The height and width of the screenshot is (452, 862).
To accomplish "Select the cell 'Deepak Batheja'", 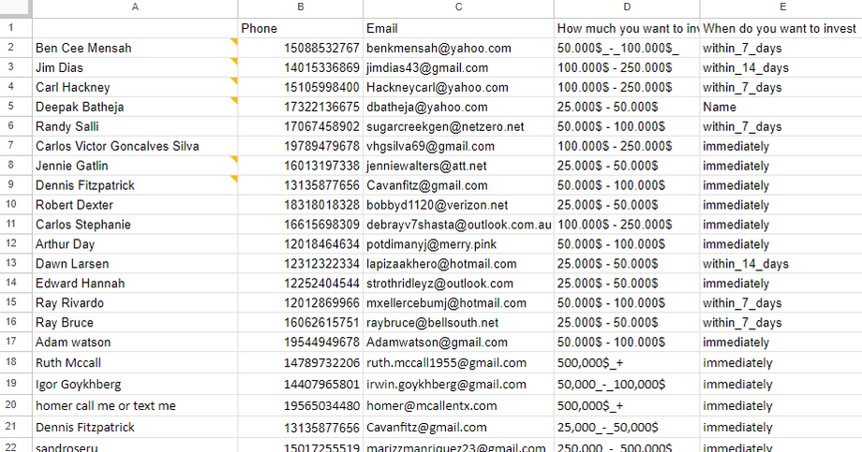I will (135, 107).
